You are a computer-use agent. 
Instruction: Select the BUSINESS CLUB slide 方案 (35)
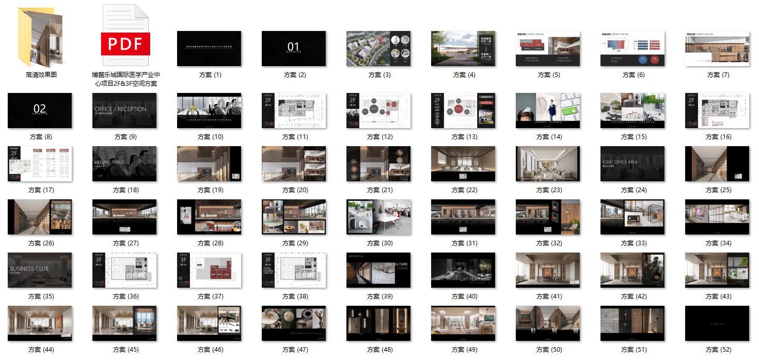40,270
